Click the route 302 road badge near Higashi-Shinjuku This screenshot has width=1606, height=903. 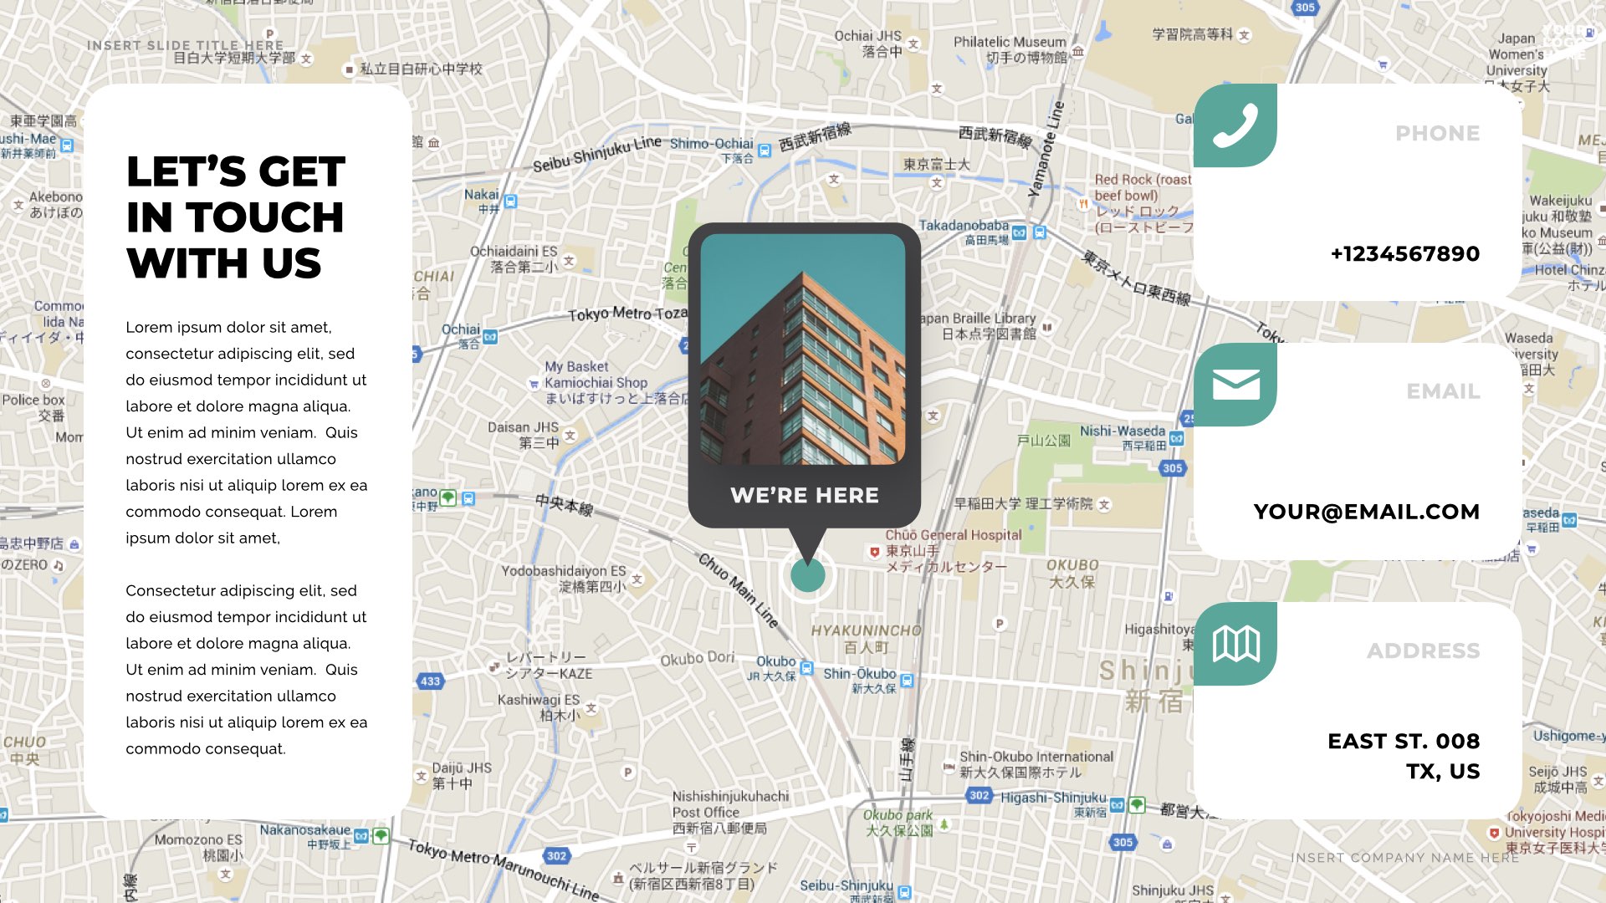click(979, 795)
